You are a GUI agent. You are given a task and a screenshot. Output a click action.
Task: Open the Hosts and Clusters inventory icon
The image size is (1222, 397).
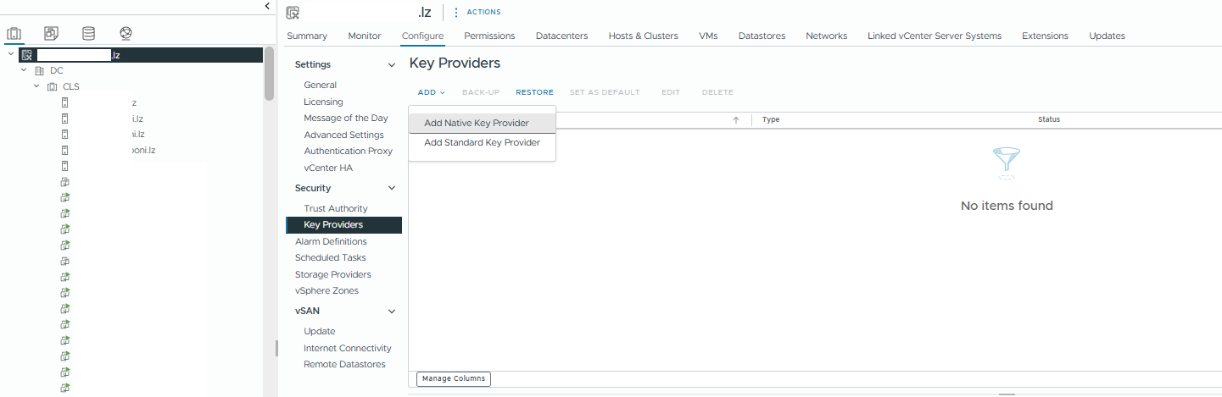click(14, 34)
